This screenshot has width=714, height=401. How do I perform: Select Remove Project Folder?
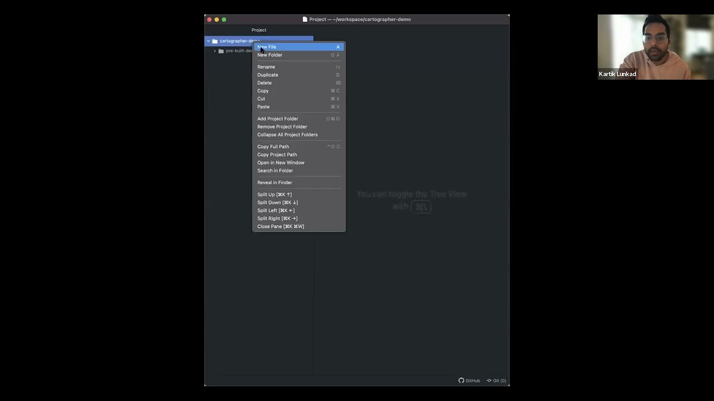[299, 126]
